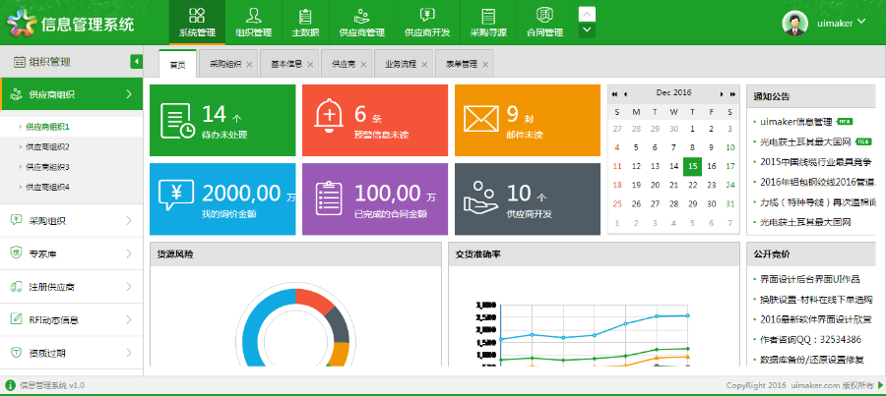Image resolution: width=886 pixels, height=396 pixels.
Task: Go to previous month in calendar
Action: point(625,94)
